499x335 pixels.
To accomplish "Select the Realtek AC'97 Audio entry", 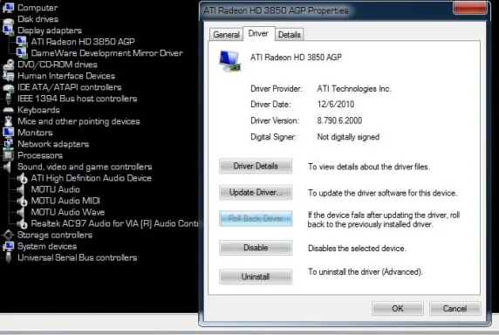I will [114, 224].
